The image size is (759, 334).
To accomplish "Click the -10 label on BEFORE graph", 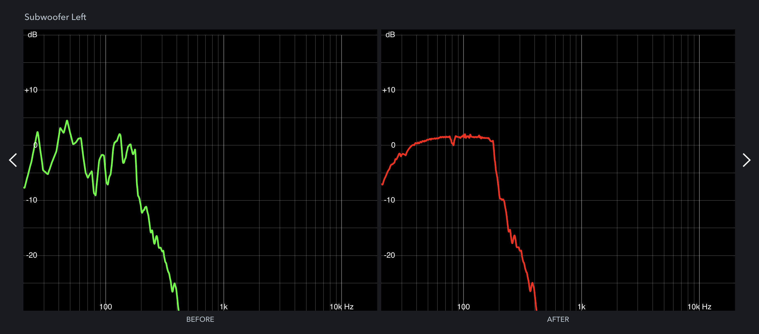I will coord(31,200).
